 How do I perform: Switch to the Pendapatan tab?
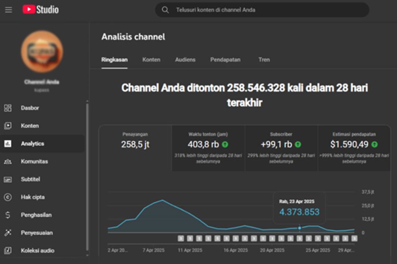[225, 60]
